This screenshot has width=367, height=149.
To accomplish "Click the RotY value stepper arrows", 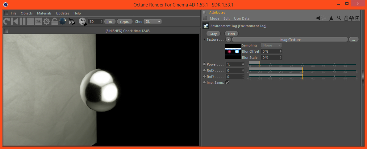I will click(x=243, y=77).
